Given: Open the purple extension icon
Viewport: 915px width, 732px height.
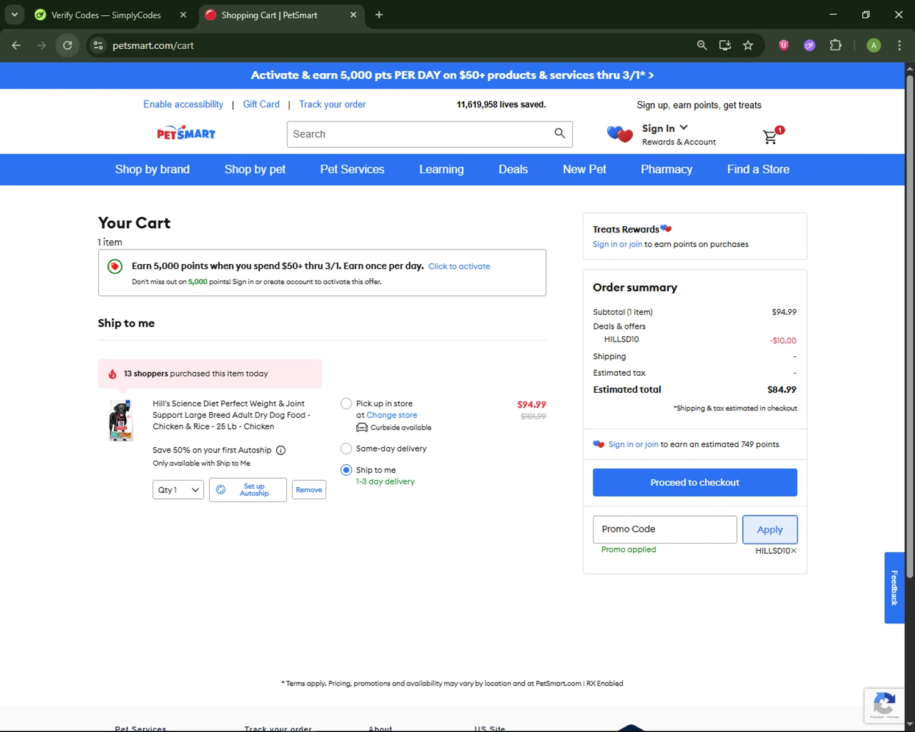Looking at the screenshot, I should [809, 45].
